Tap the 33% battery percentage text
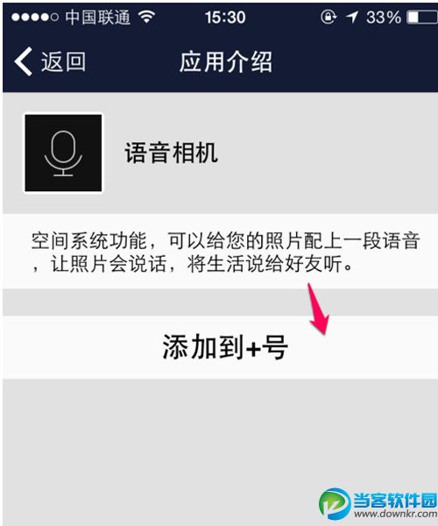The height and width of the screenshot is (526, 438). (x=384, y=17)
